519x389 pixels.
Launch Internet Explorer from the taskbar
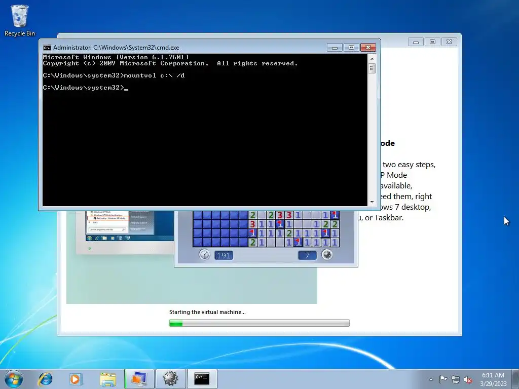coord(45,379)
